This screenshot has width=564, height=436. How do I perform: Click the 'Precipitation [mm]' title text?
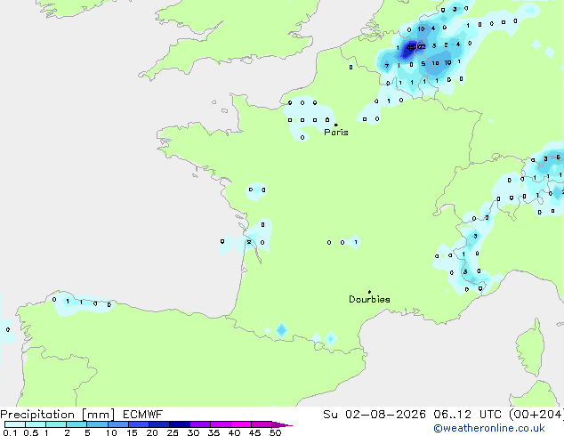[58, 415]
